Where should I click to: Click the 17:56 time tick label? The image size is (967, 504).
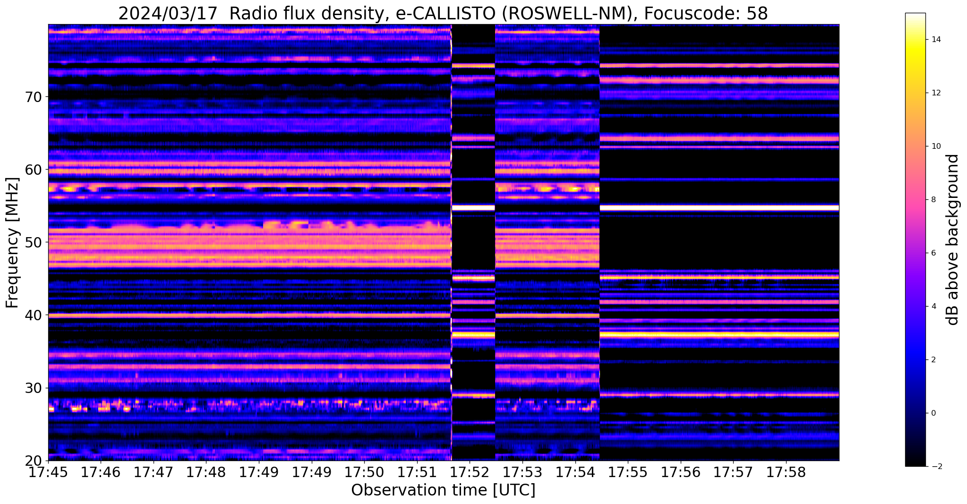coord(681,472)
